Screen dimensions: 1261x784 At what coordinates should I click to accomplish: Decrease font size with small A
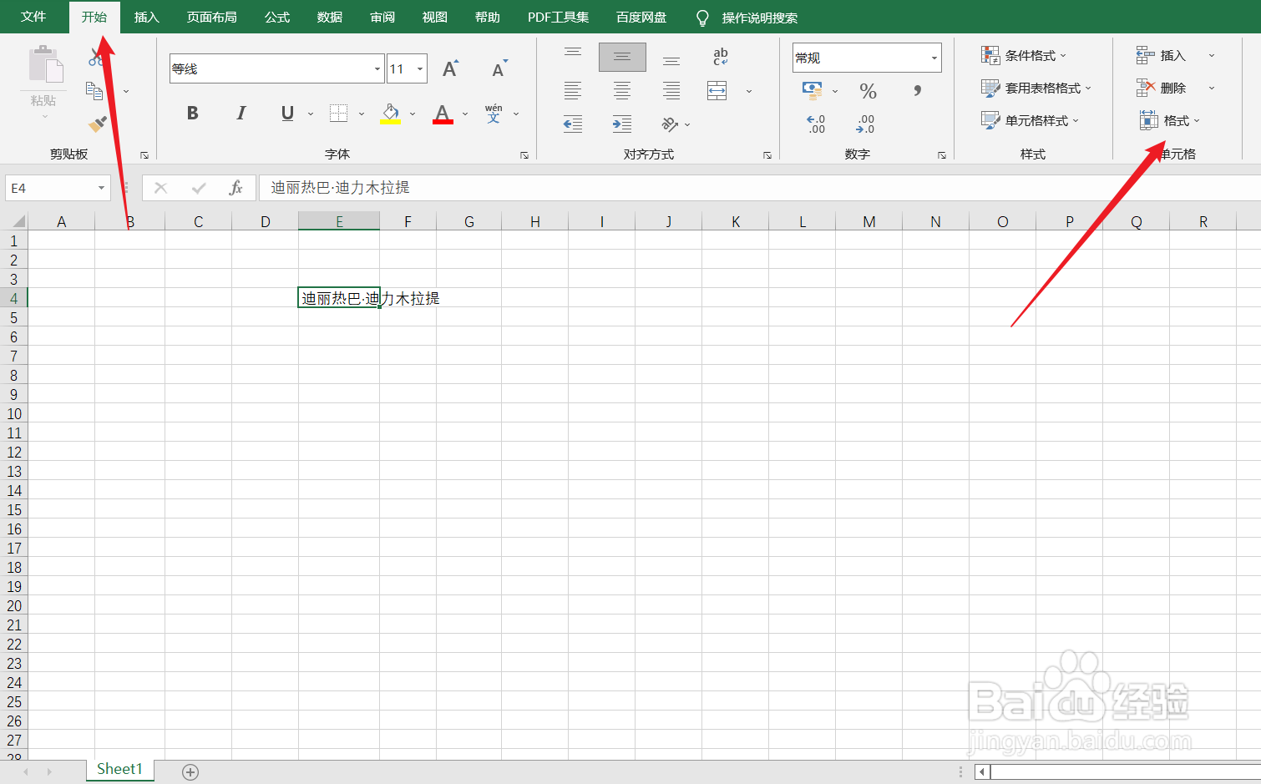point(499,68)
